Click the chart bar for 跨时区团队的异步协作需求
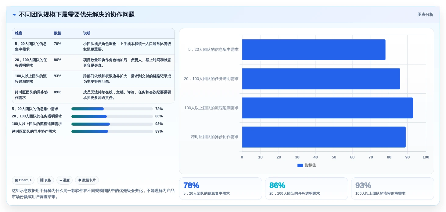446x212 pixels. pos(324,137)
